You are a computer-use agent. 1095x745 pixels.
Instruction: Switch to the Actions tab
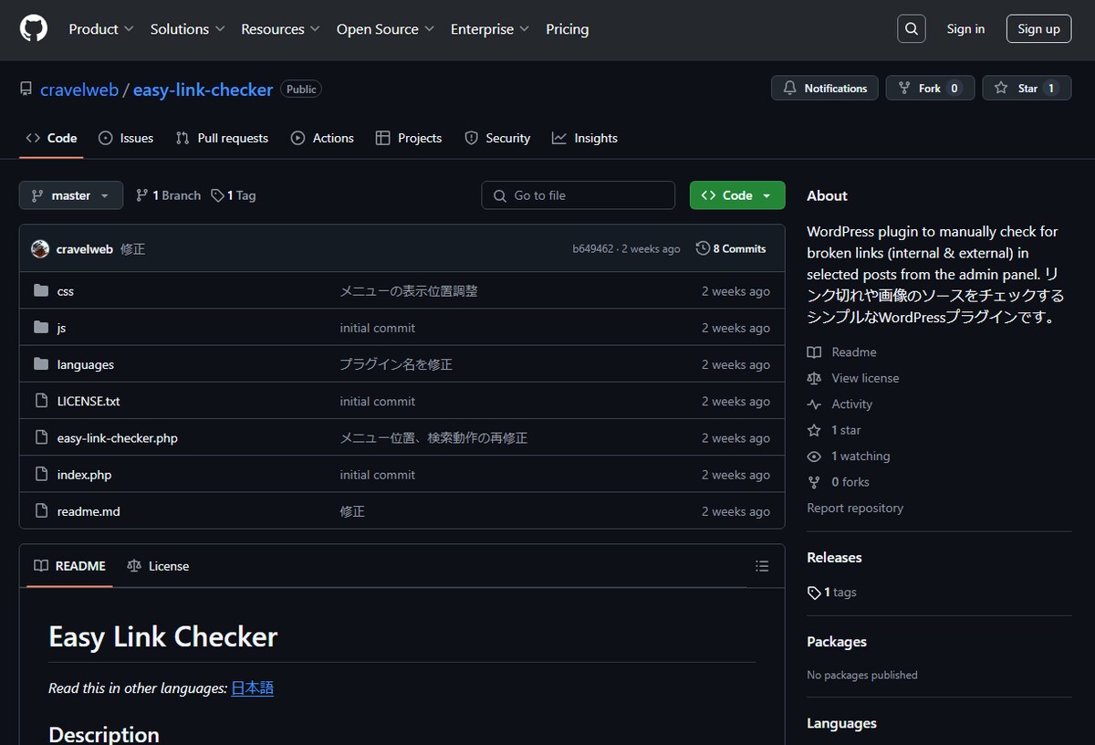(x=322, y=138)
